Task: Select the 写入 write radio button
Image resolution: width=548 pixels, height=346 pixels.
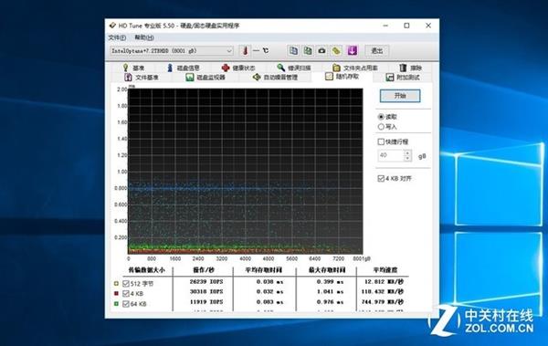Action: tap(381, 127)
